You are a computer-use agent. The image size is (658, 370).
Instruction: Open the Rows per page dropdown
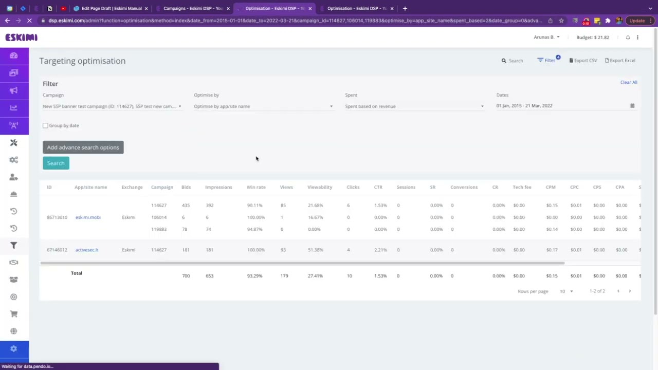click(x=565, y=291)
